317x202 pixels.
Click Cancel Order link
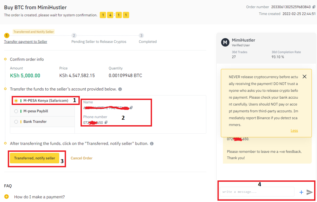pyautogui.click(x=82, y=158)
